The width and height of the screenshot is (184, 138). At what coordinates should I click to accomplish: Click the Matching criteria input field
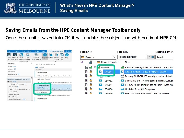point(164,57)
